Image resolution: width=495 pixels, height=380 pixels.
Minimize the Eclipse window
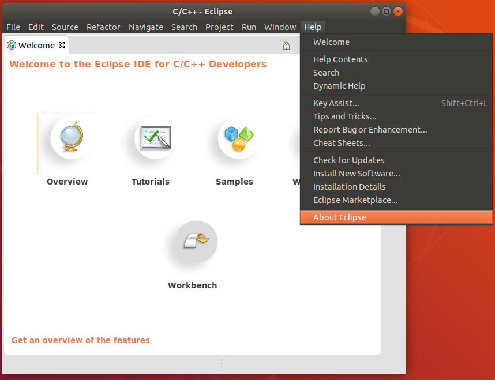tap(375, 12)
